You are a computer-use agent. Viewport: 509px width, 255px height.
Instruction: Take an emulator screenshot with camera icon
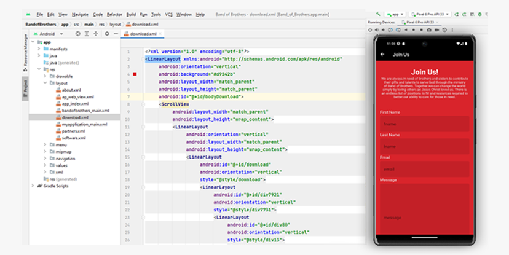pos(429,30)
